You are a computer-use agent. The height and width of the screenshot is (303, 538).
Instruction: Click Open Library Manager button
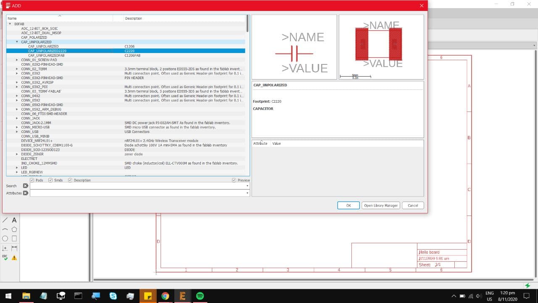[x=381, y=205]
